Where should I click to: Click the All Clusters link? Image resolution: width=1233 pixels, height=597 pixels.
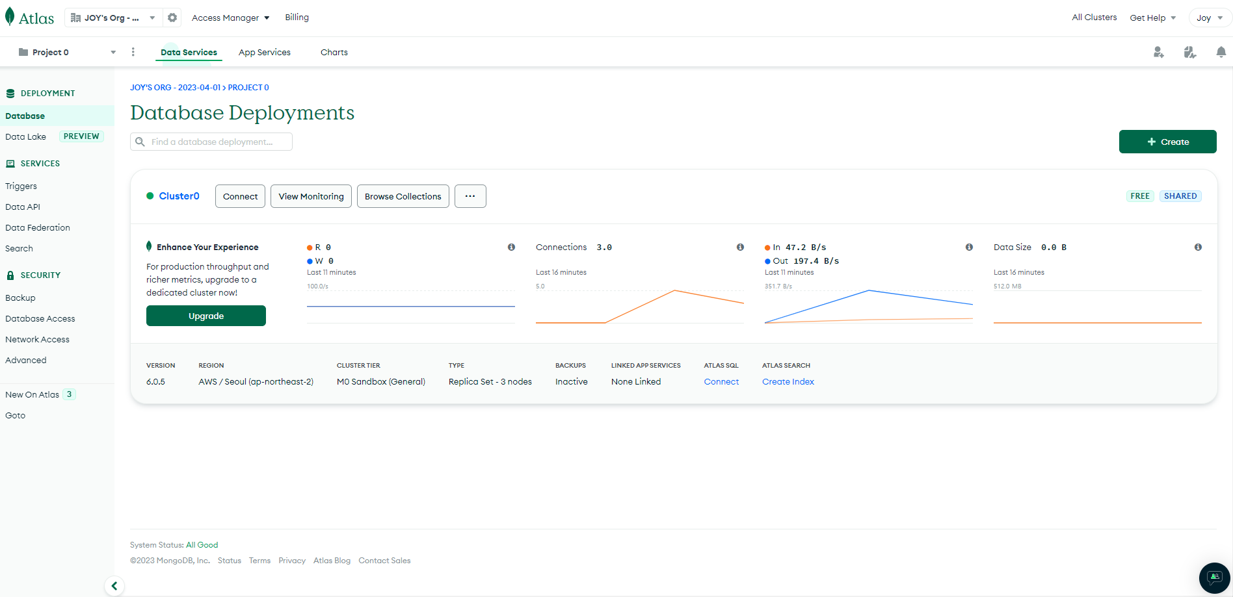click(x=1094, y=18)
